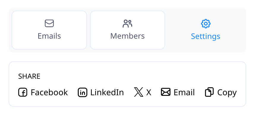The image size is (253, 115).
Task: Click the X letter label
Action: pos(148,92)
